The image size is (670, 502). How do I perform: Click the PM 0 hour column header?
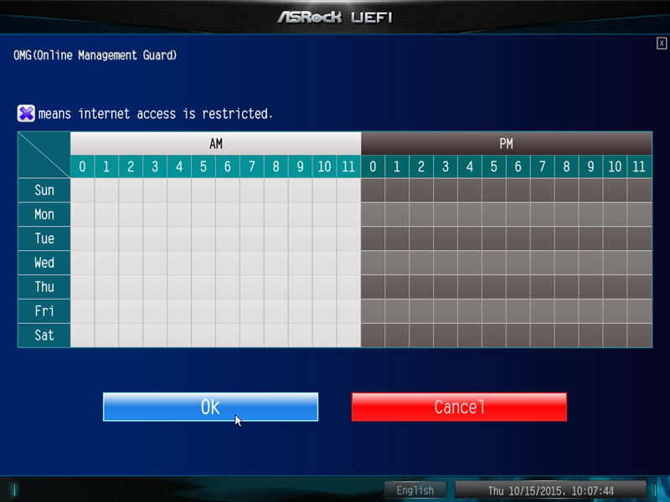(x=373, y=166)
